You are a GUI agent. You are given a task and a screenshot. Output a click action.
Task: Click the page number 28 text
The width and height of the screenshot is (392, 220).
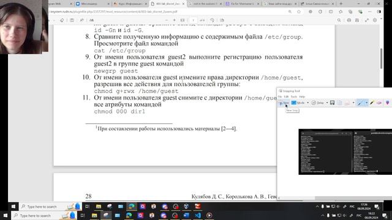[88, 196]
